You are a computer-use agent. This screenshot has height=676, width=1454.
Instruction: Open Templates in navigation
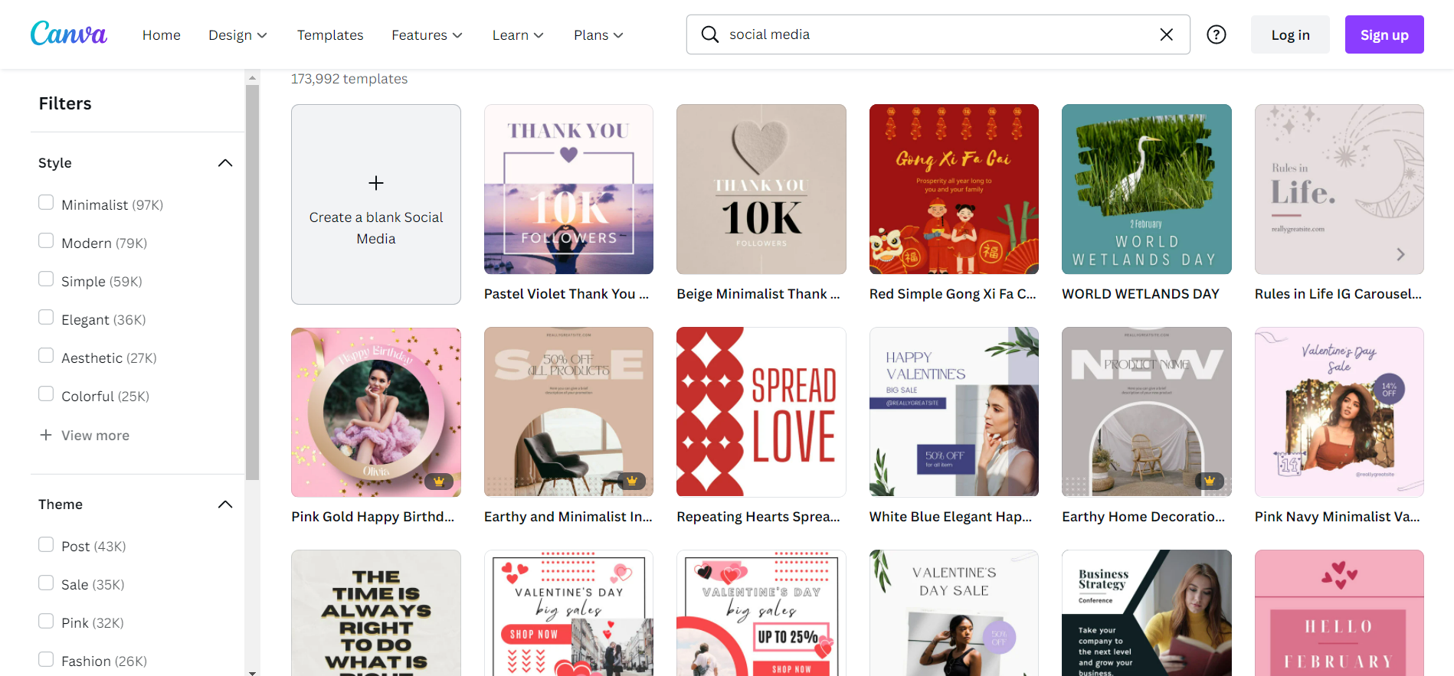coord(330,35)
